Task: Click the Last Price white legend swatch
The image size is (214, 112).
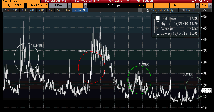Action: click(158, 18)
